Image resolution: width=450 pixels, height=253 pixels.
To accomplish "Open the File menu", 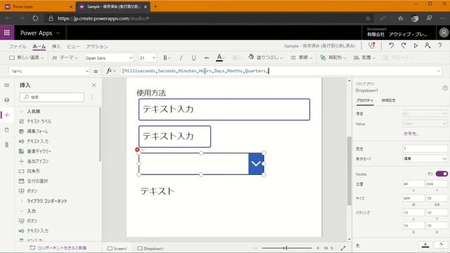I will coord(18,46).
